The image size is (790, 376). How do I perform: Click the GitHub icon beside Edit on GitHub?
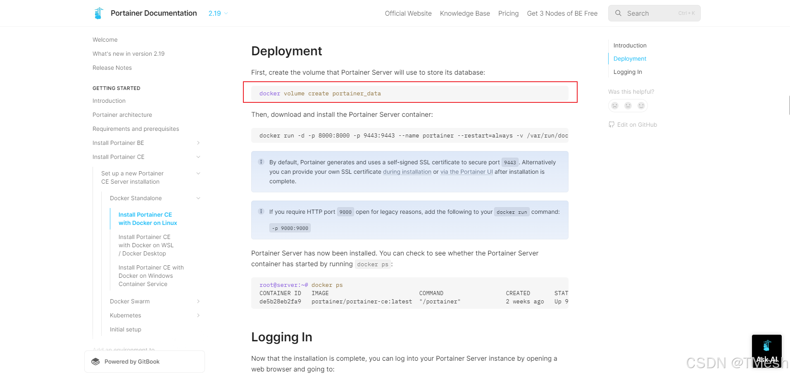click(x=612, y=125)
